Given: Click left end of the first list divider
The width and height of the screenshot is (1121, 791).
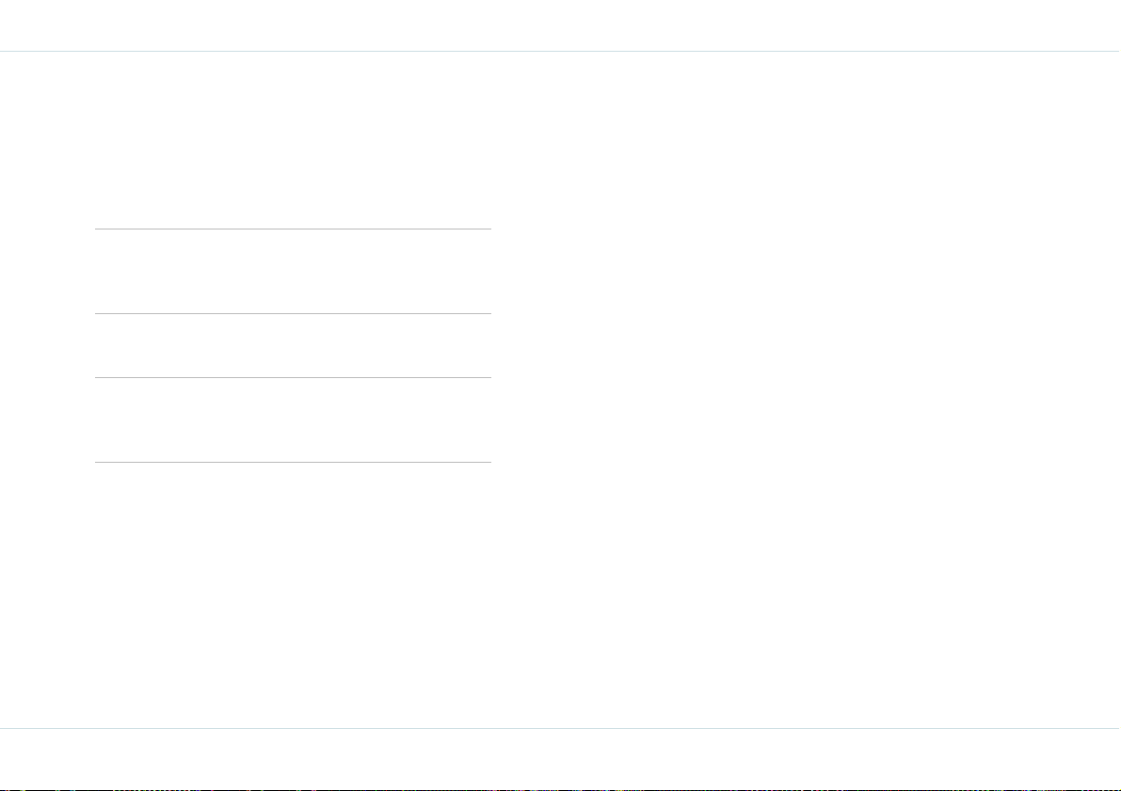Looking at the screenshot, I should (98, 229).
